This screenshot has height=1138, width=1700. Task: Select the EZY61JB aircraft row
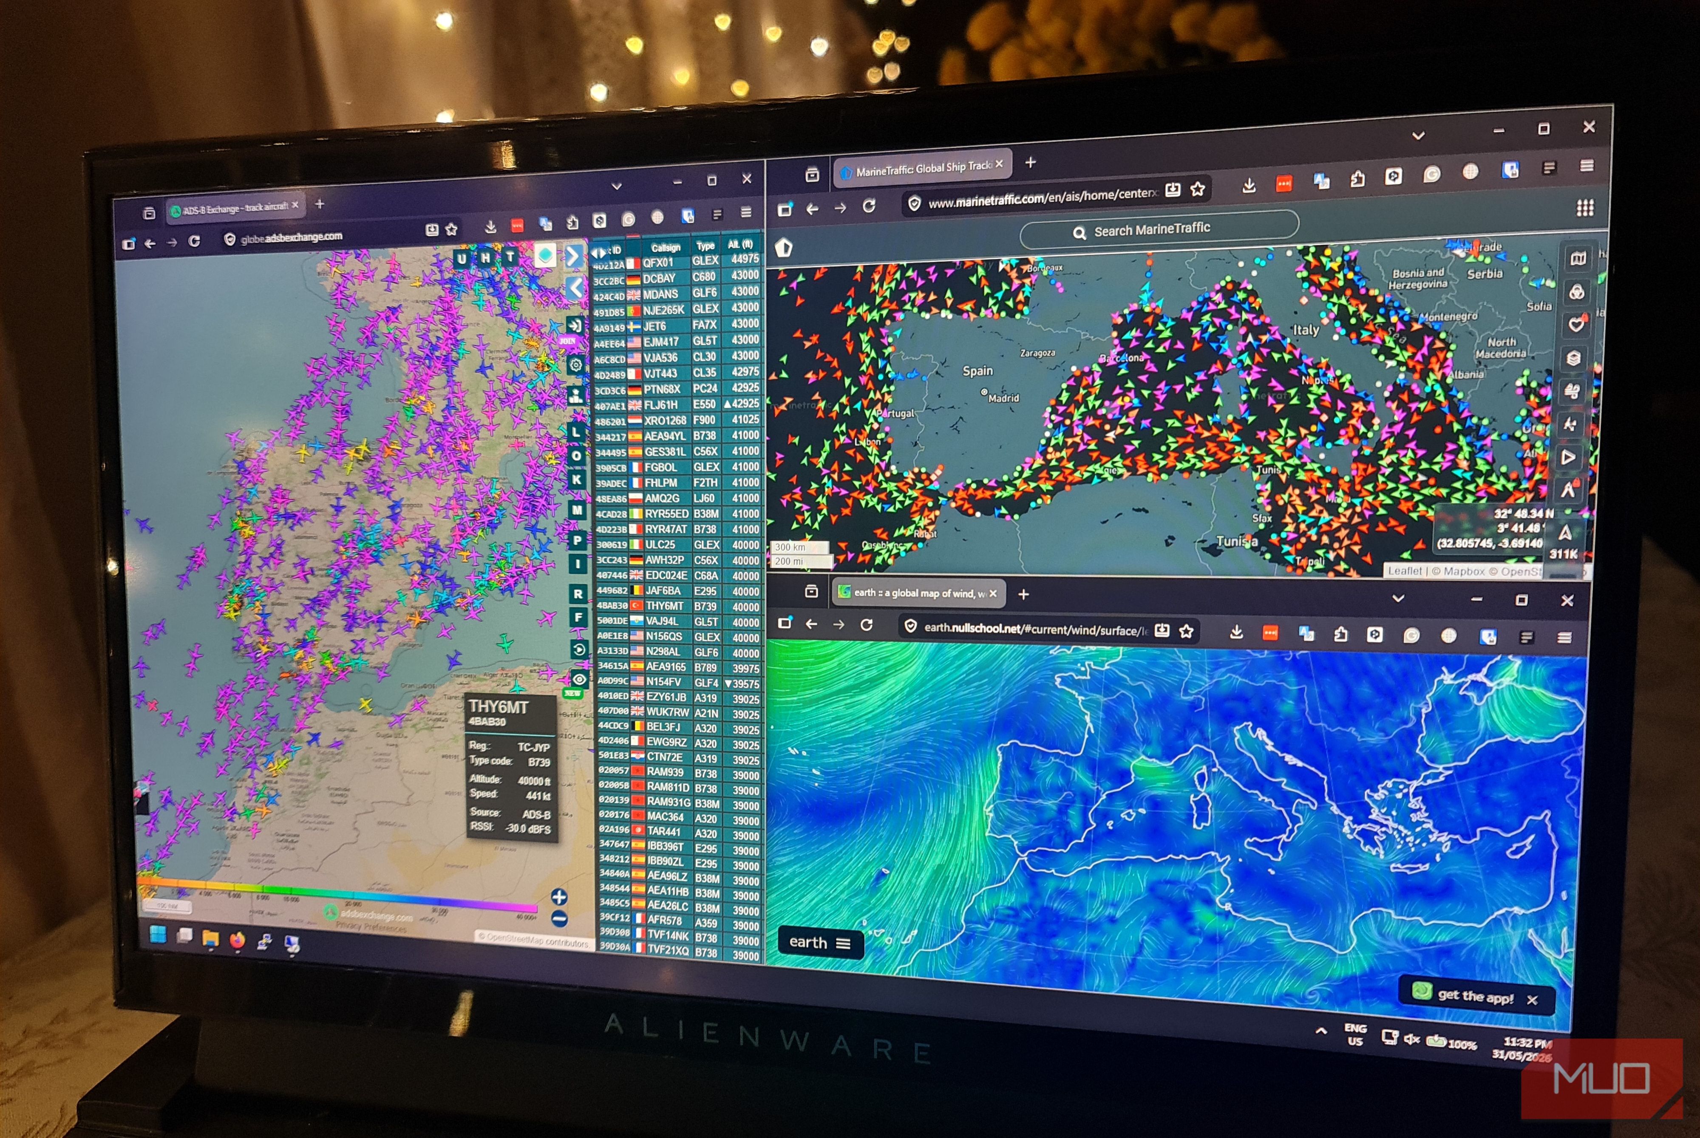(678, 697)
